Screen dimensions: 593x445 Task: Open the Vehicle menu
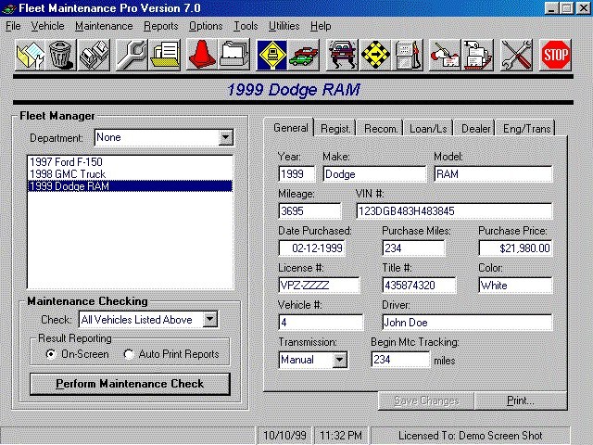[47, 26]
